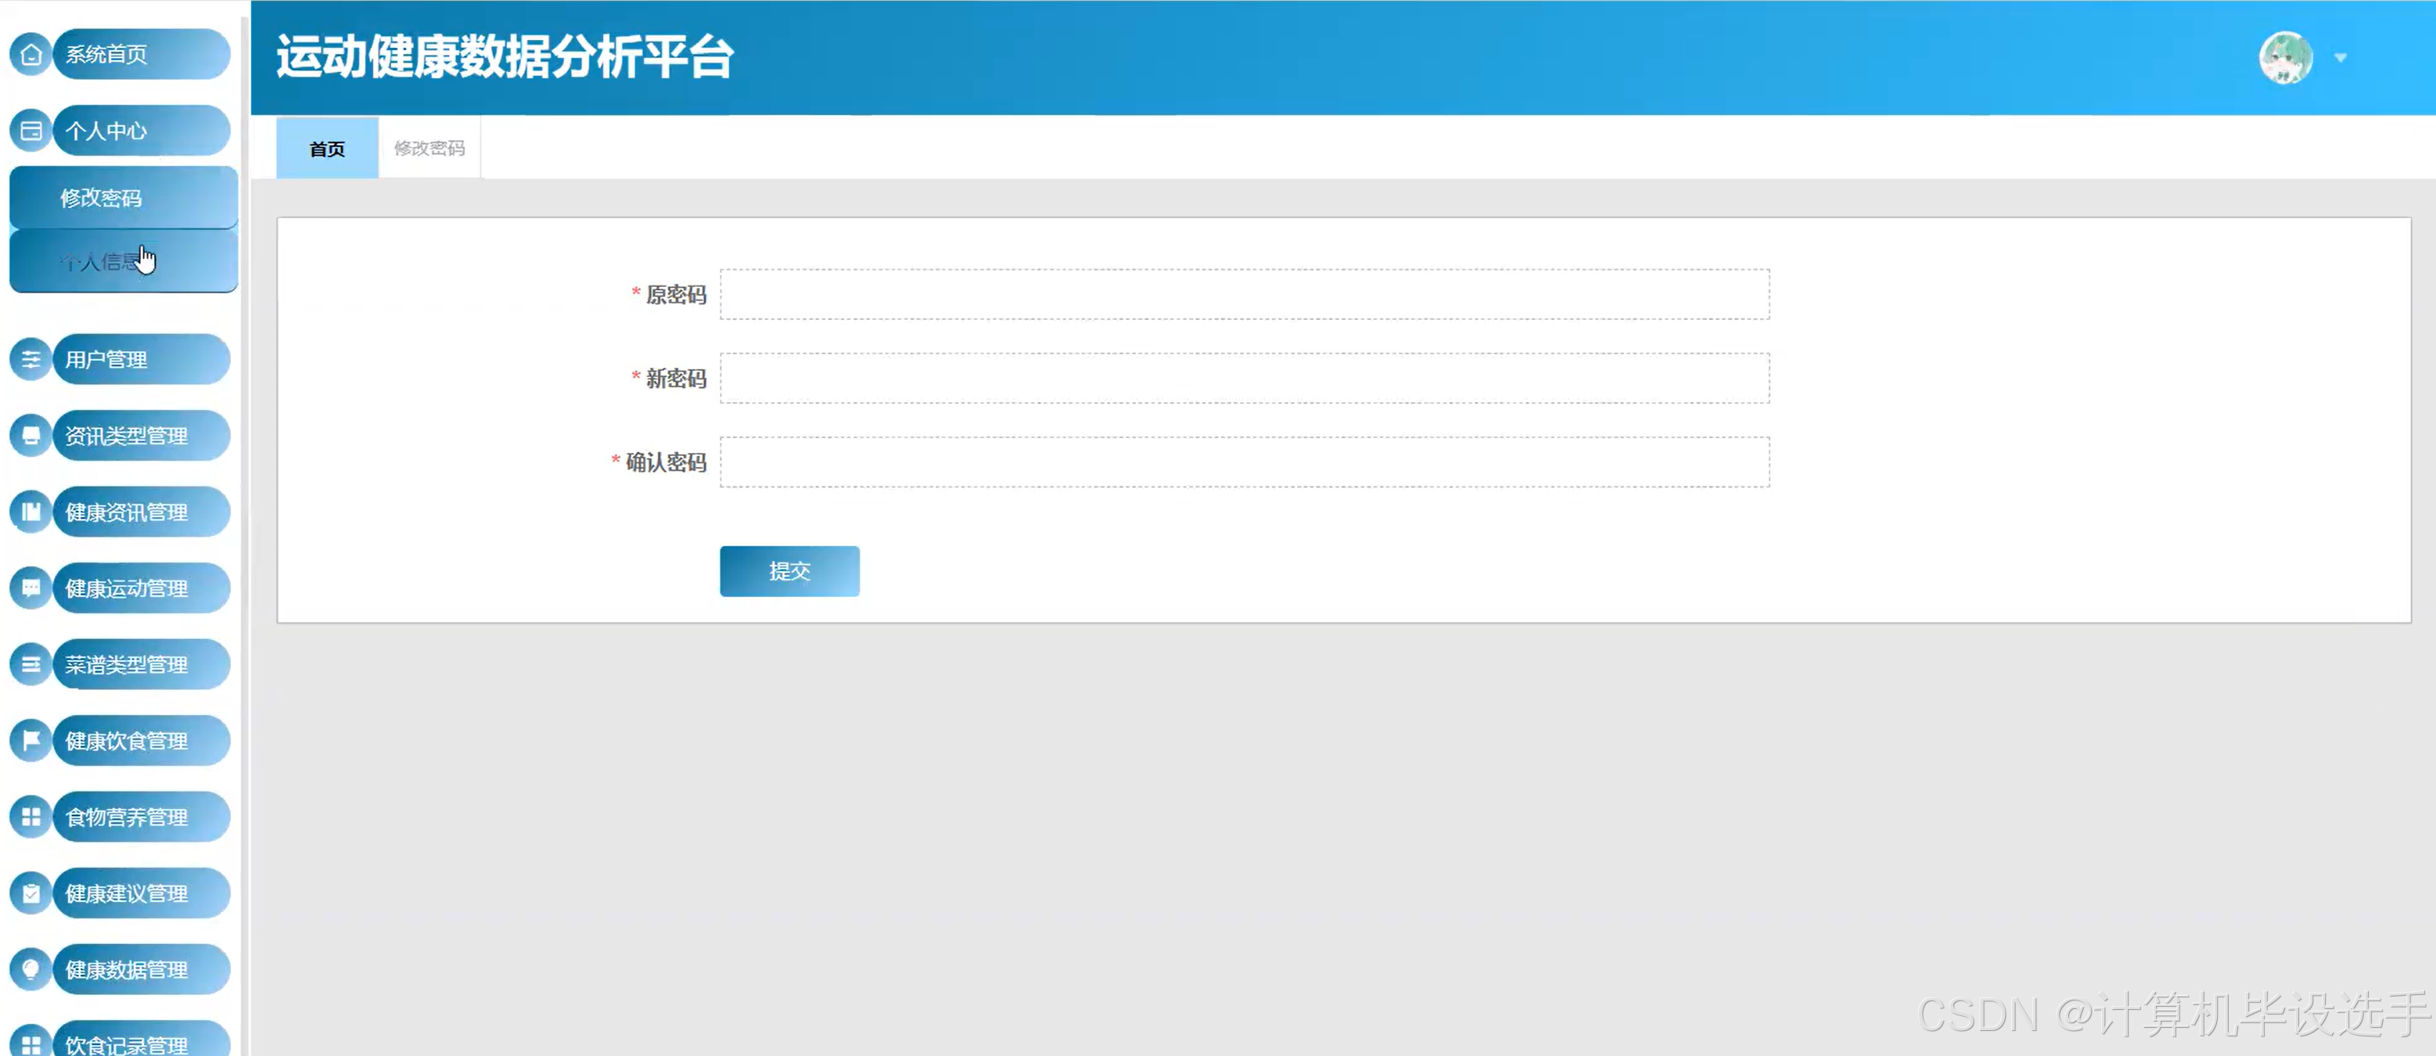Click the bulb icon beside 健康数据管理

click(31, 969)
